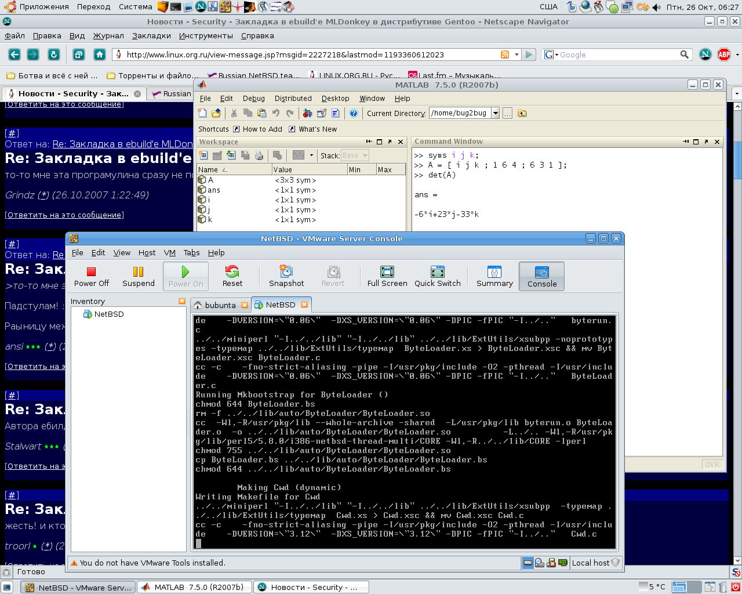Power off the NetBSD virtual machine
Viewport: 742px width, 594px height.
point(92,276)
